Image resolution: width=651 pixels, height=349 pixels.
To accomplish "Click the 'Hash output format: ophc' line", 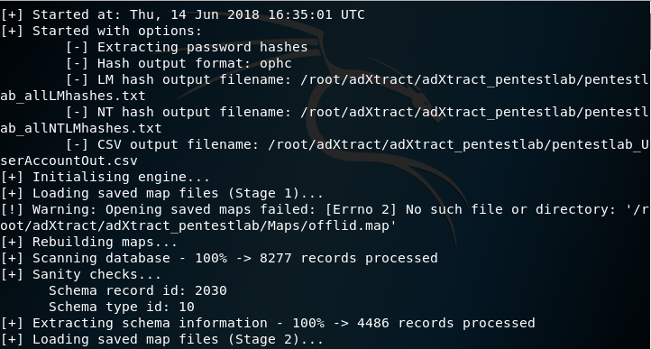I will 179,63.
